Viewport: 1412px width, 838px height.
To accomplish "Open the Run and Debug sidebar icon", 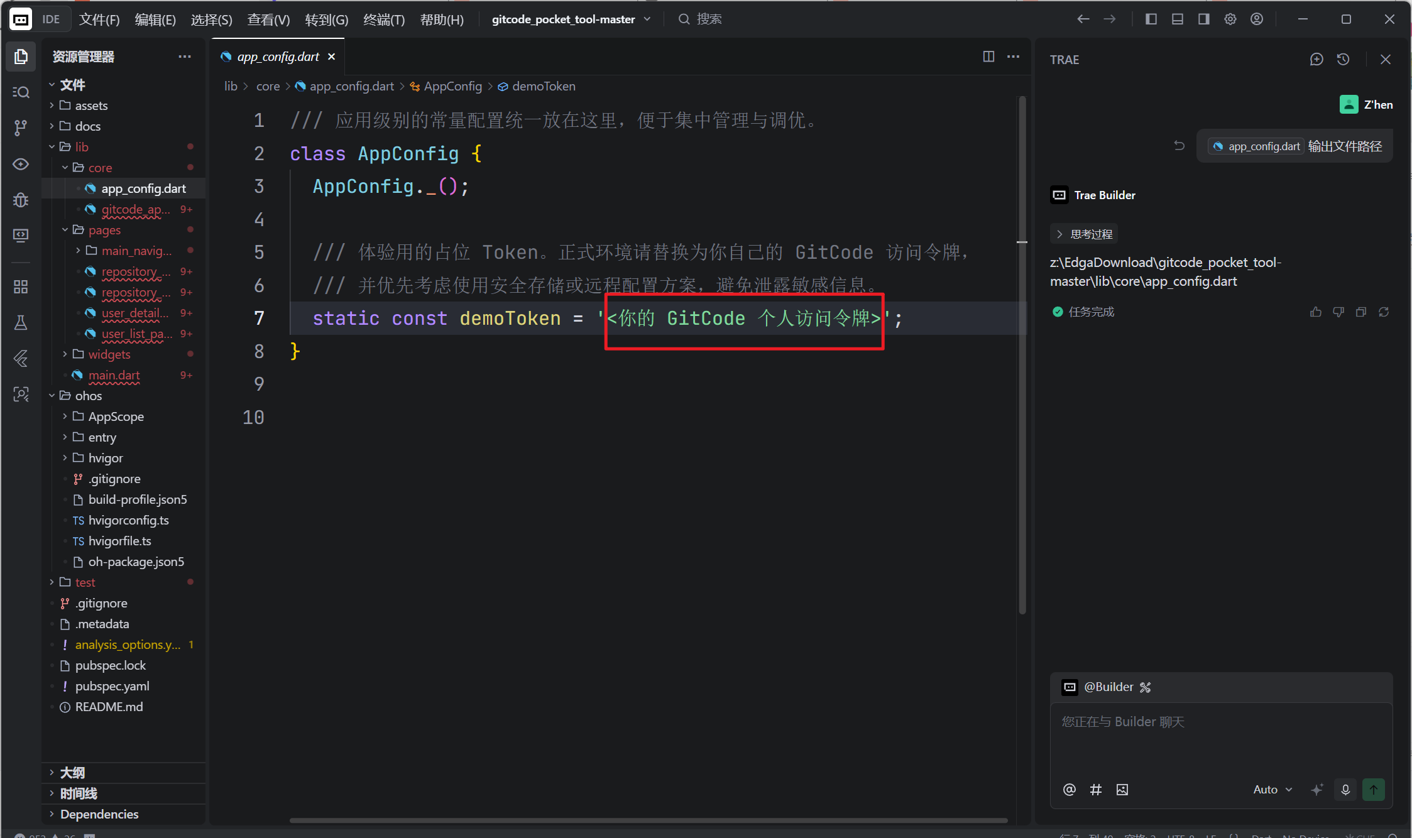I will click(21, 200).
